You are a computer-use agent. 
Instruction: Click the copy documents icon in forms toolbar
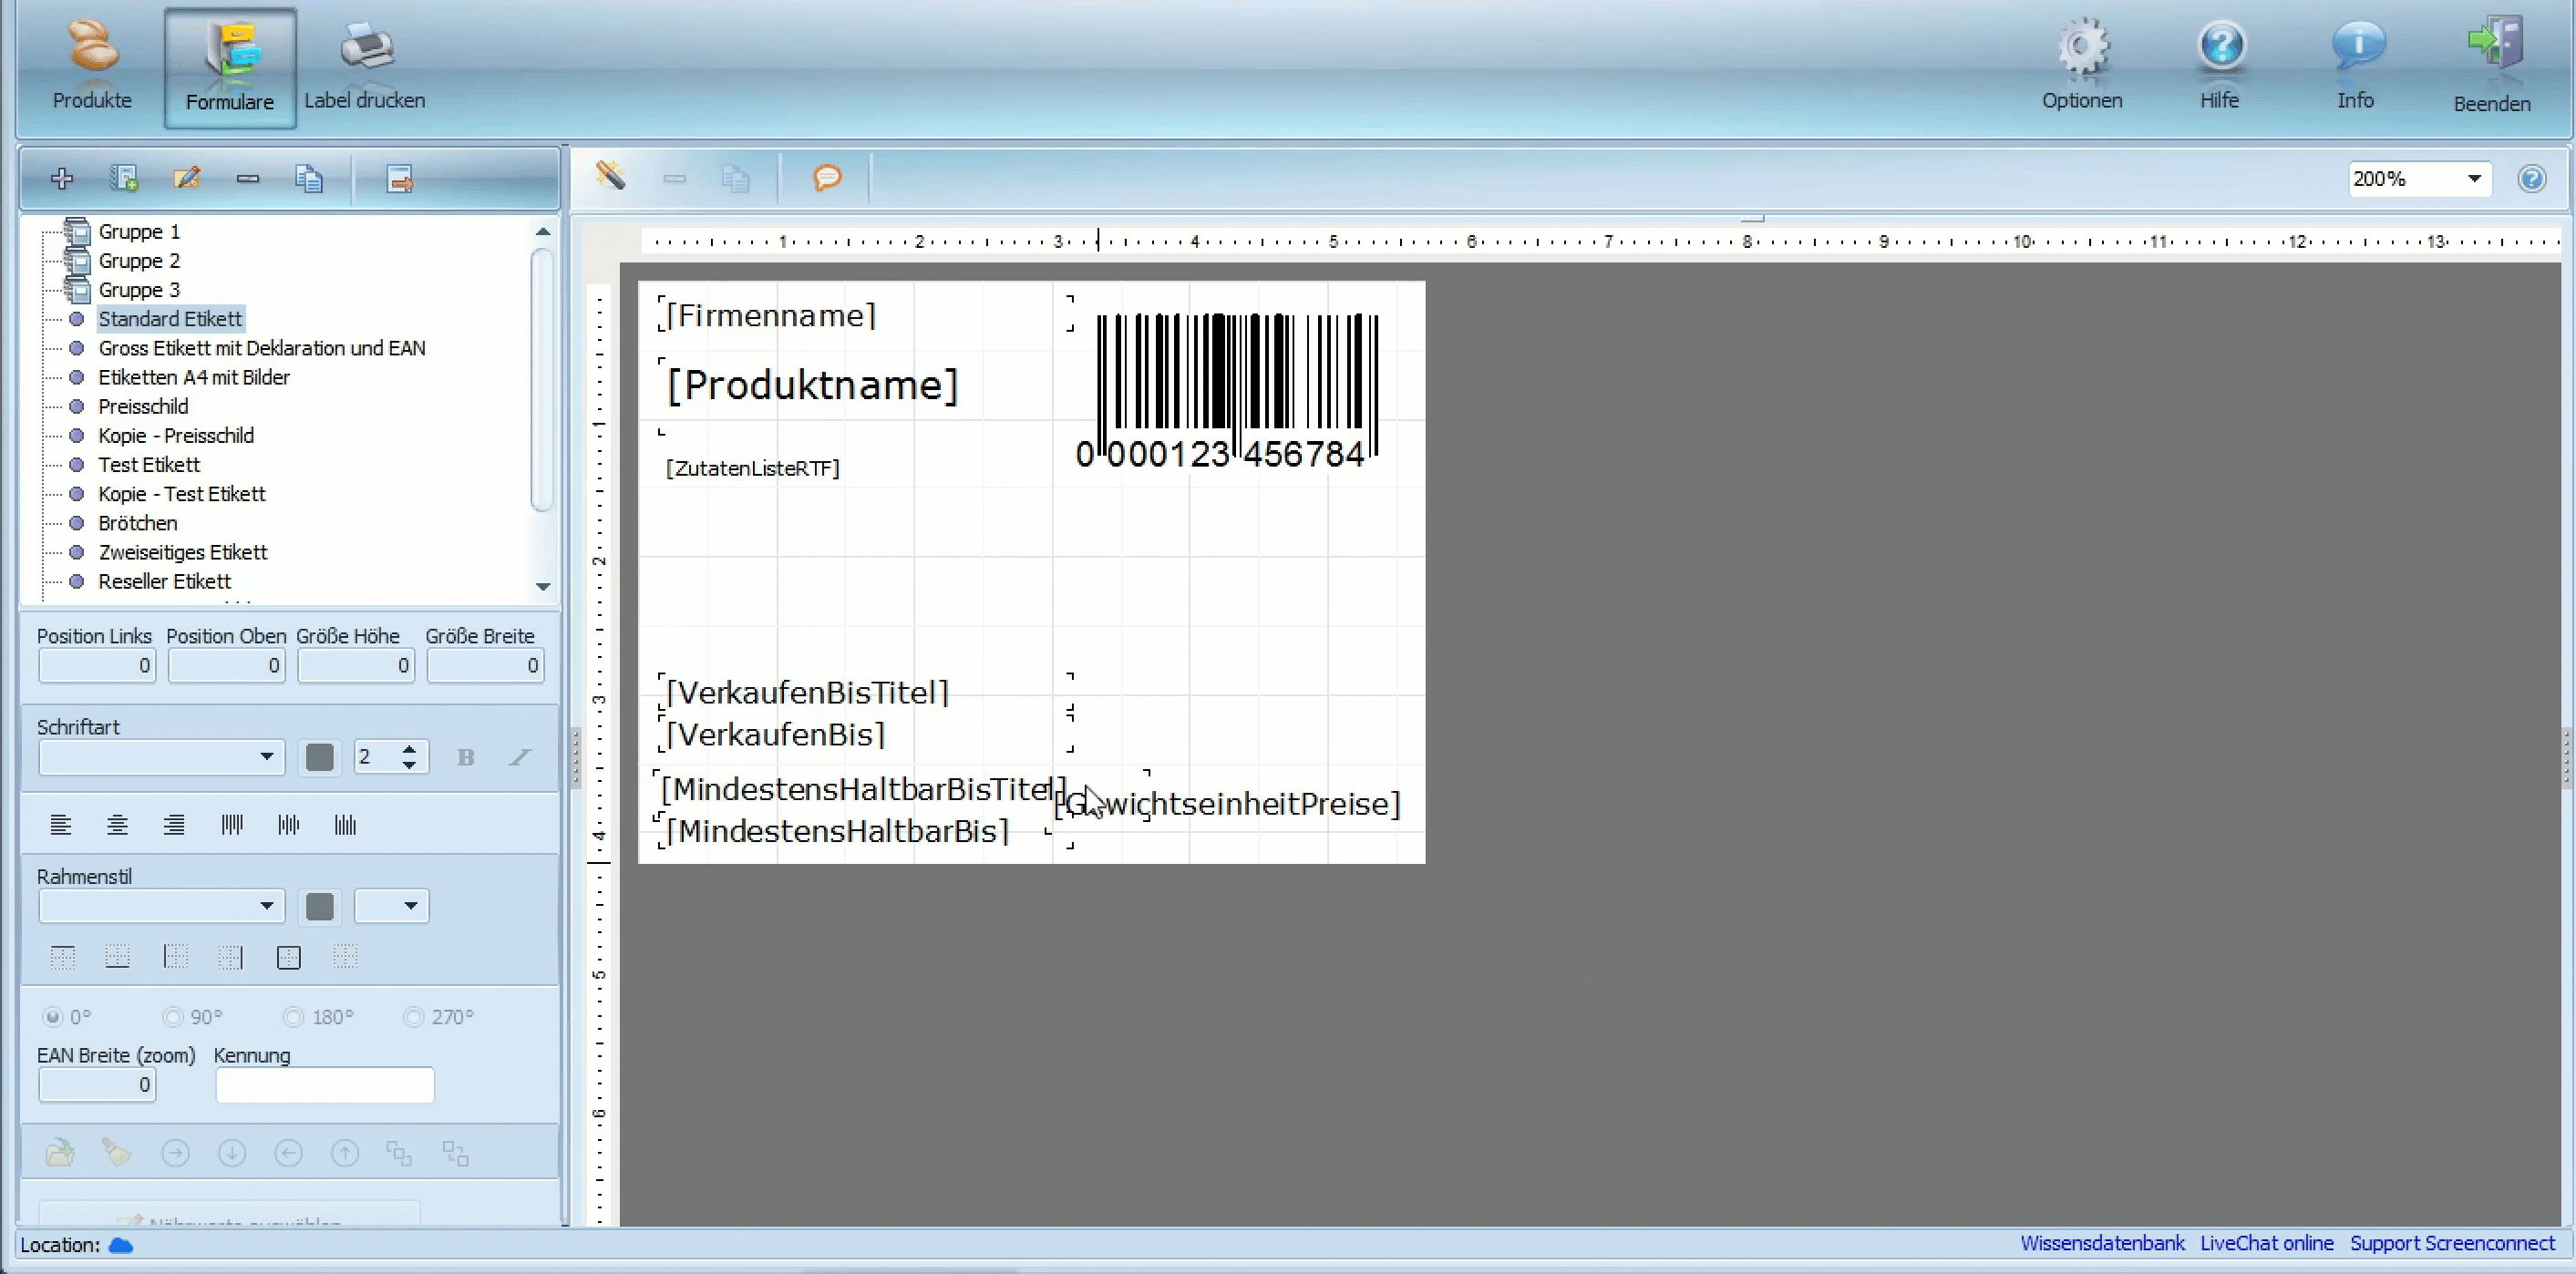coord(309,179)
